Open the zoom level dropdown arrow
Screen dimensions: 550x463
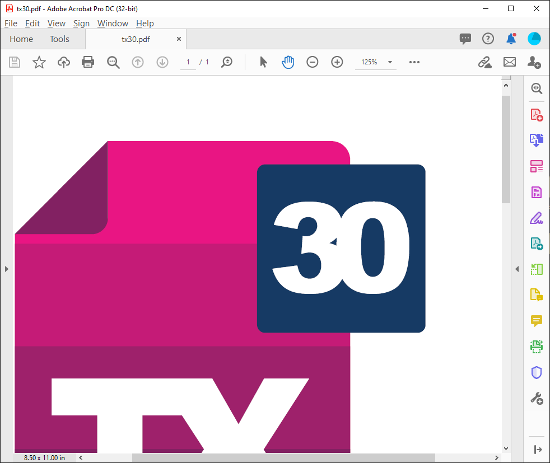coord(390,62)
